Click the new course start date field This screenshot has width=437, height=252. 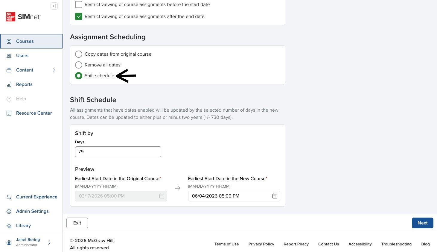pos(234,196)
